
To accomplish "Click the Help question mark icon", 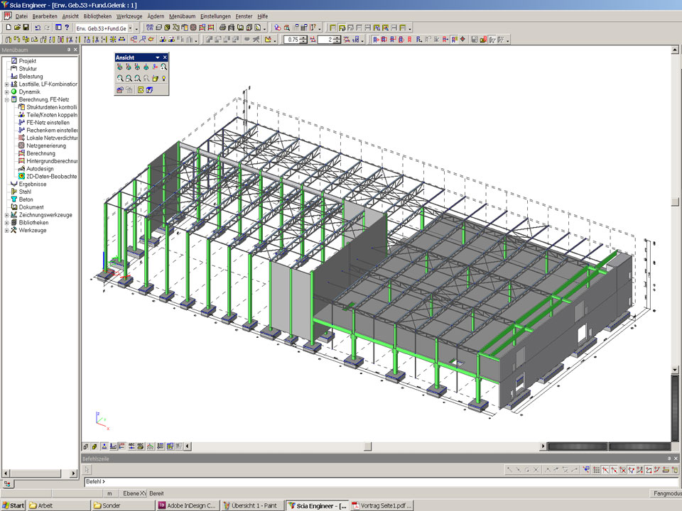I will coord(67,28).
